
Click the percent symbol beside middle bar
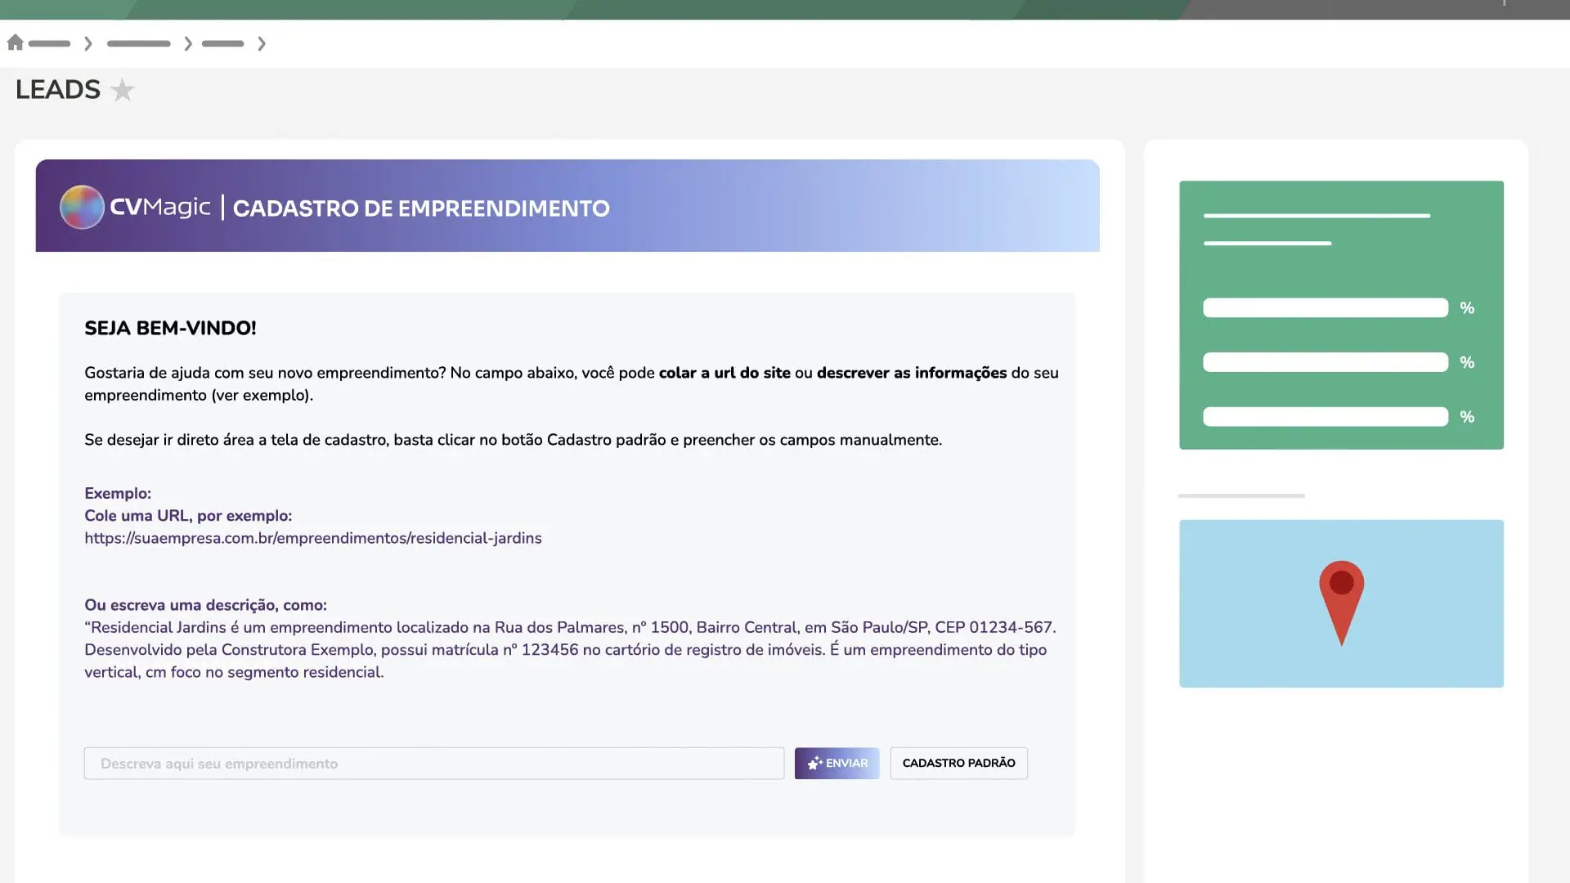[x=1467, y=362]
